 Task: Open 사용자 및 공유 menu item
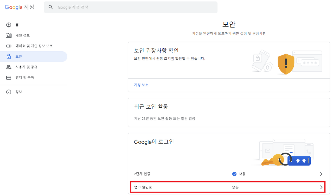34,67
